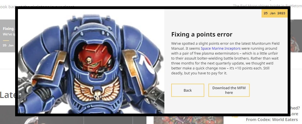Screen dimensions: 302x124
Task: Open the Bad Moon shines bright article text
Action: tap(267, 6)
